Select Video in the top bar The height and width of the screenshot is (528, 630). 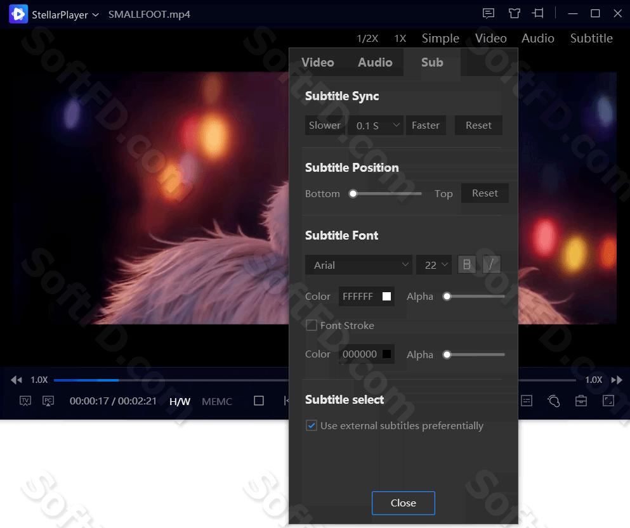click(x=491, y=39)
